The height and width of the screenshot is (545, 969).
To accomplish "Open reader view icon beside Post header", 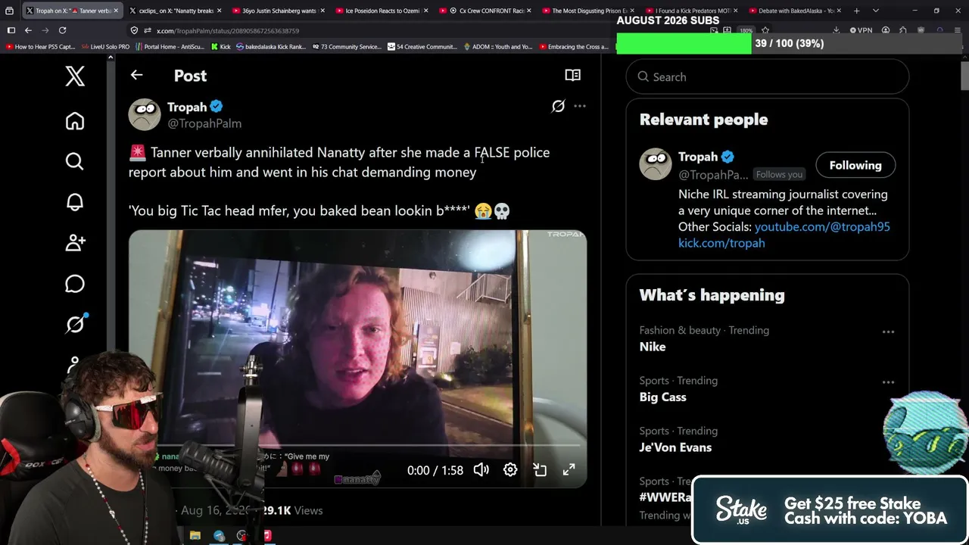I will pos(573,75).
